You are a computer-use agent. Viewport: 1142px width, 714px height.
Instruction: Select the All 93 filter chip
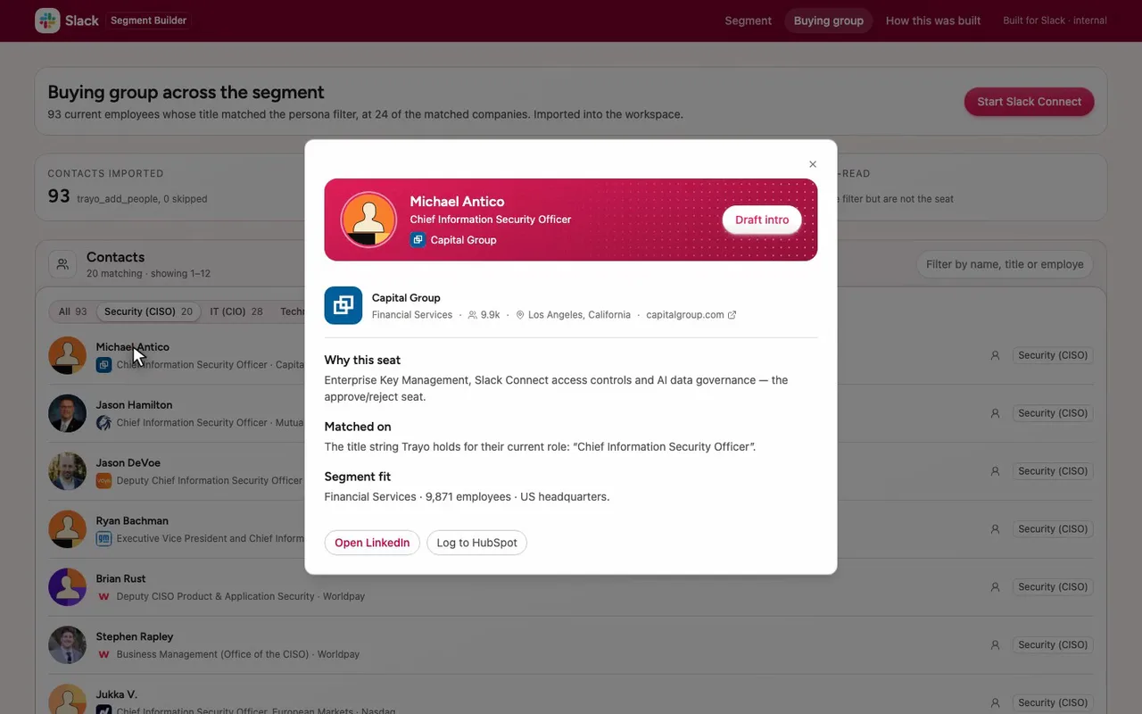click(x=72, y=311)
